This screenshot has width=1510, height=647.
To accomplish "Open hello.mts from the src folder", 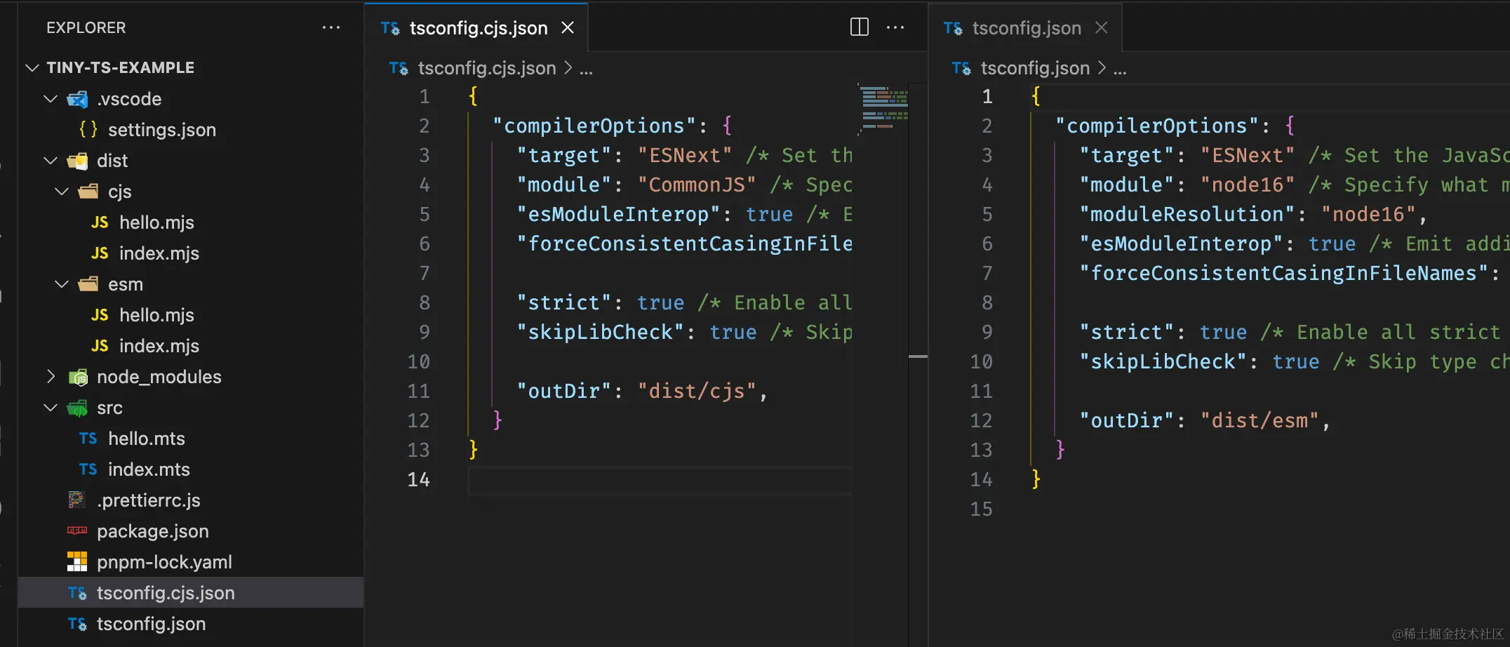I will pos(148,439).
